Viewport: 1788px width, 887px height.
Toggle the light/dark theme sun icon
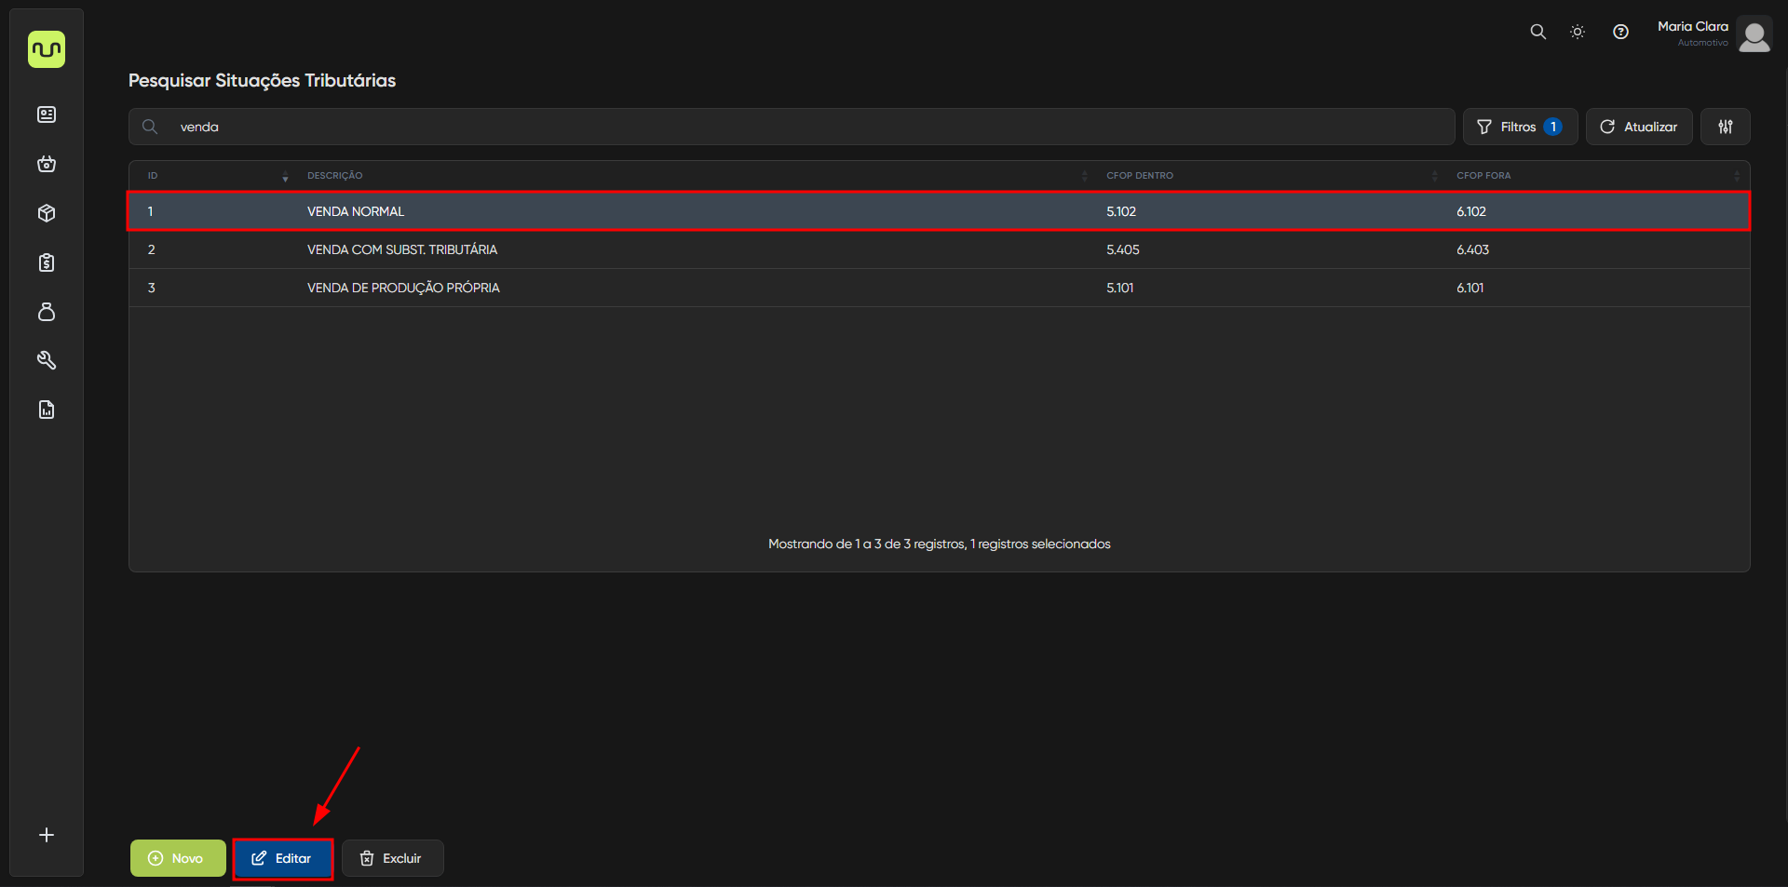point(1578,32)
